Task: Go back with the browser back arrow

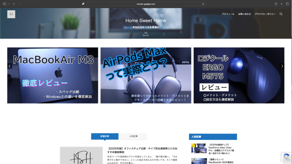Action: [x=14, y=4]
